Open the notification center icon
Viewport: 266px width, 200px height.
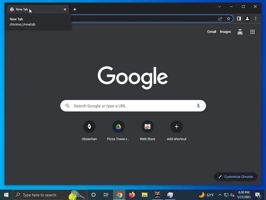coord(258,195)
